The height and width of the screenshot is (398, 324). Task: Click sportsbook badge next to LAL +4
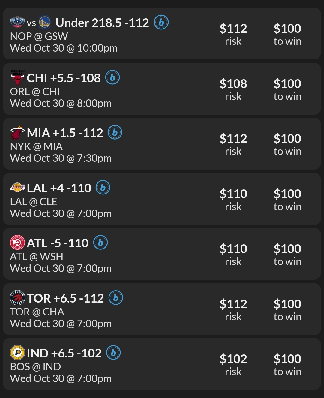click(x=103, y=188)
